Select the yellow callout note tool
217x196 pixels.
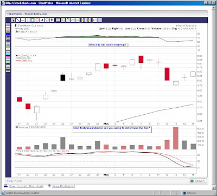[x=47, y=20]
